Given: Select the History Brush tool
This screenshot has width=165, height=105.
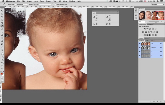Looking at the screenshot, I should pos(2,38).
